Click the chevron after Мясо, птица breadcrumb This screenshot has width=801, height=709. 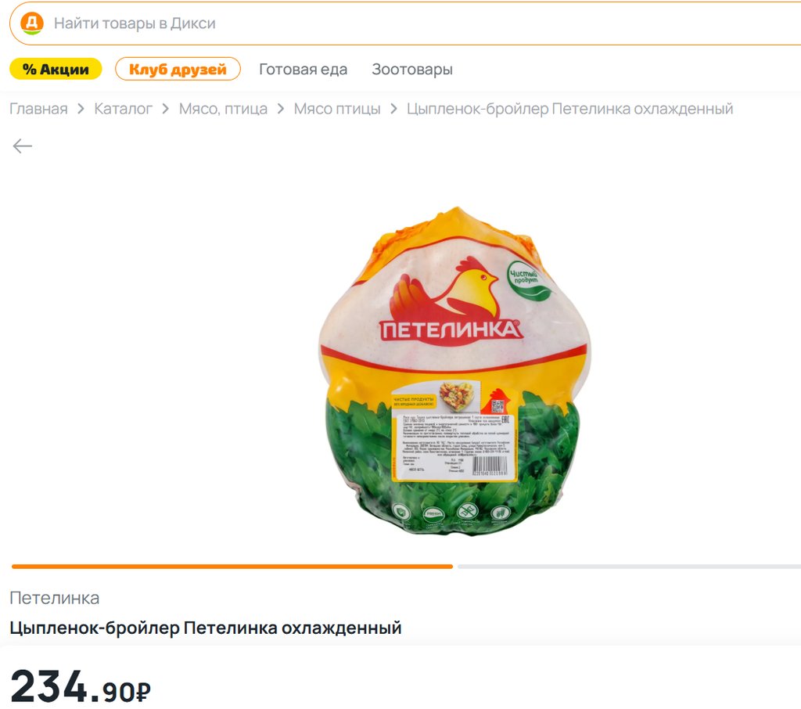(x=281, y=109)
